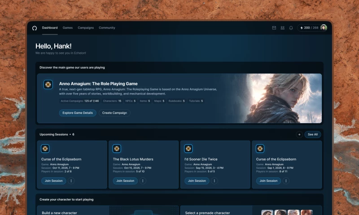Open the notifications bell
This screenshot has height=215, width=359.
[291, 28]
